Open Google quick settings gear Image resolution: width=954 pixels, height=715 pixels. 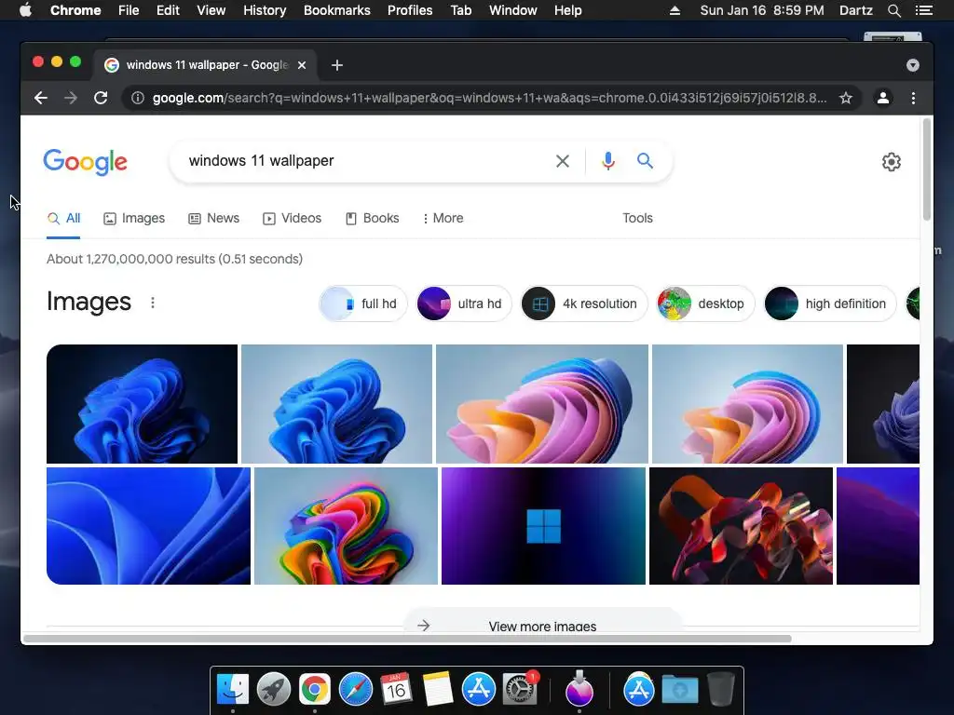click(892, 162)
